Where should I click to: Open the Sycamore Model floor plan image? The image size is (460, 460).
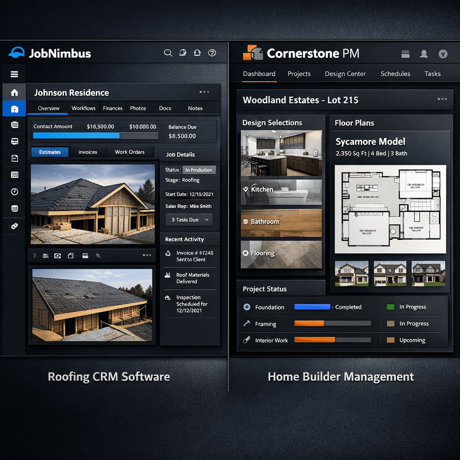(x=390, y=209)
